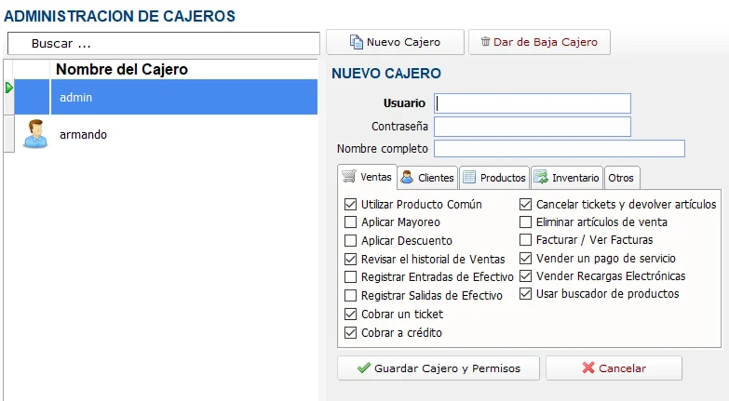Uncheck Cancelar tickets y devolver artículos
Screen dimensions: 729x401
525,204
